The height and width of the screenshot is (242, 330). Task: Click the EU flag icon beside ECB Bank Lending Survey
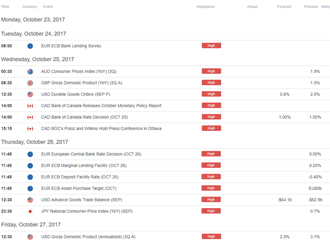[x=30, y=46]
